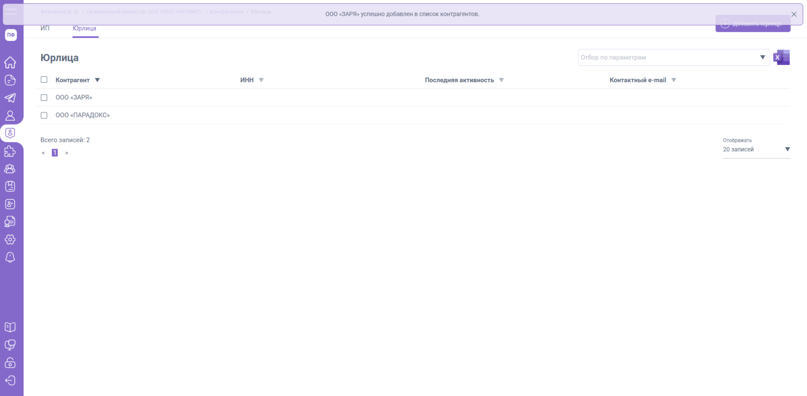This screenshot has width=807, height=396.
Task: Select the active contractors badge icon
Action: pos(10,133)
